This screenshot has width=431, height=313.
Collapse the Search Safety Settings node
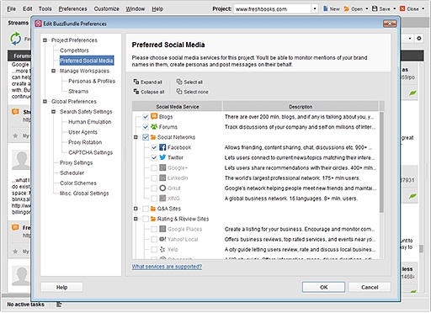(x=53, y=112)
